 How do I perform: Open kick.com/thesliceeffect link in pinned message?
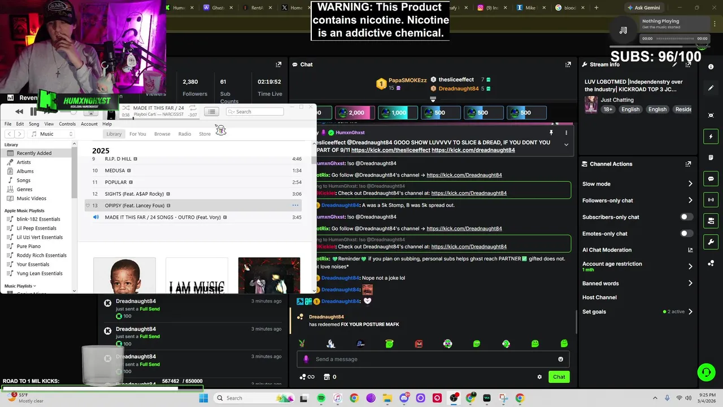point(390,150)
